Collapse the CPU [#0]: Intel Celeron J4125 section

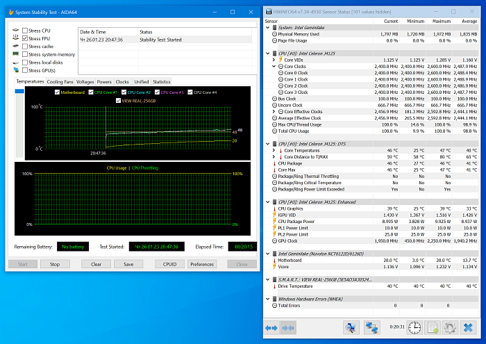coord(268,54)
